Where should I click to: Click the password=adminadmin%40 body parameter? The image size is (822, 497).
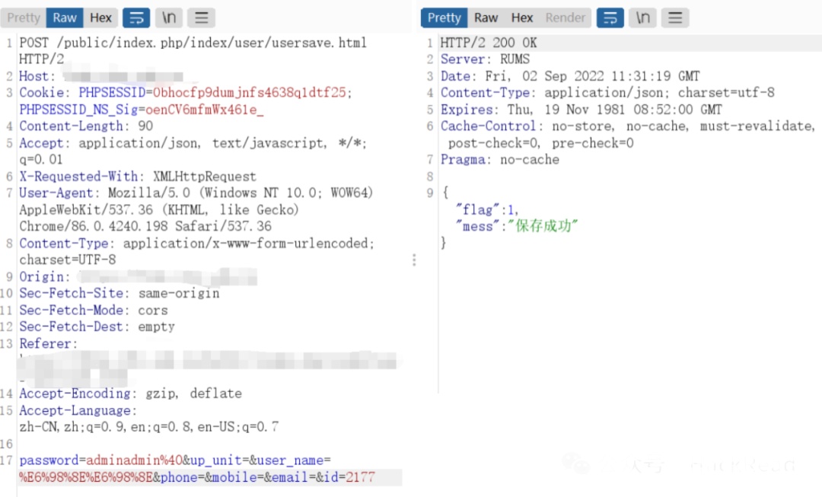(x=100, y=460)
